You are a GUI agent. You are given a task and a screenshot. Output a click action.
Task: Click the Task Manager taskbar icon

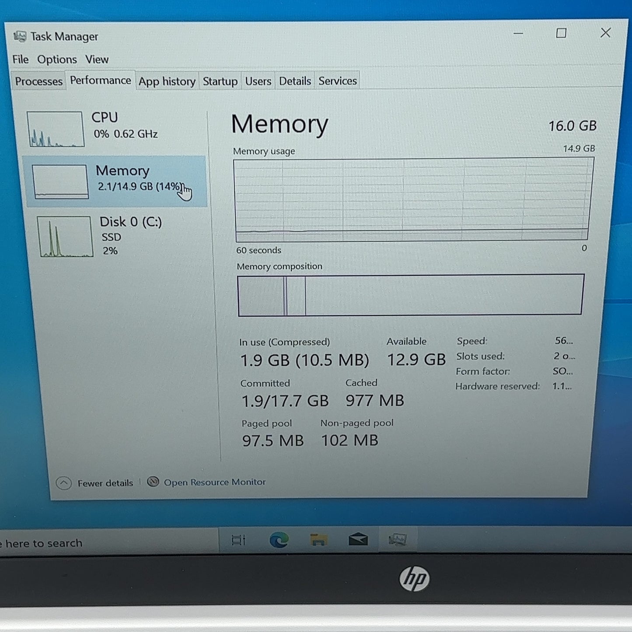[398, 540]
